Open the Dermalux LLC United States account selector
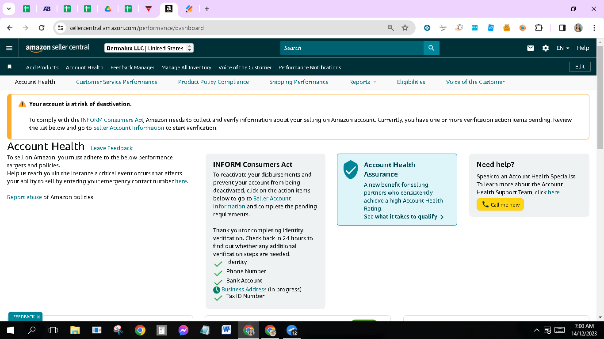 coord(149,48)
